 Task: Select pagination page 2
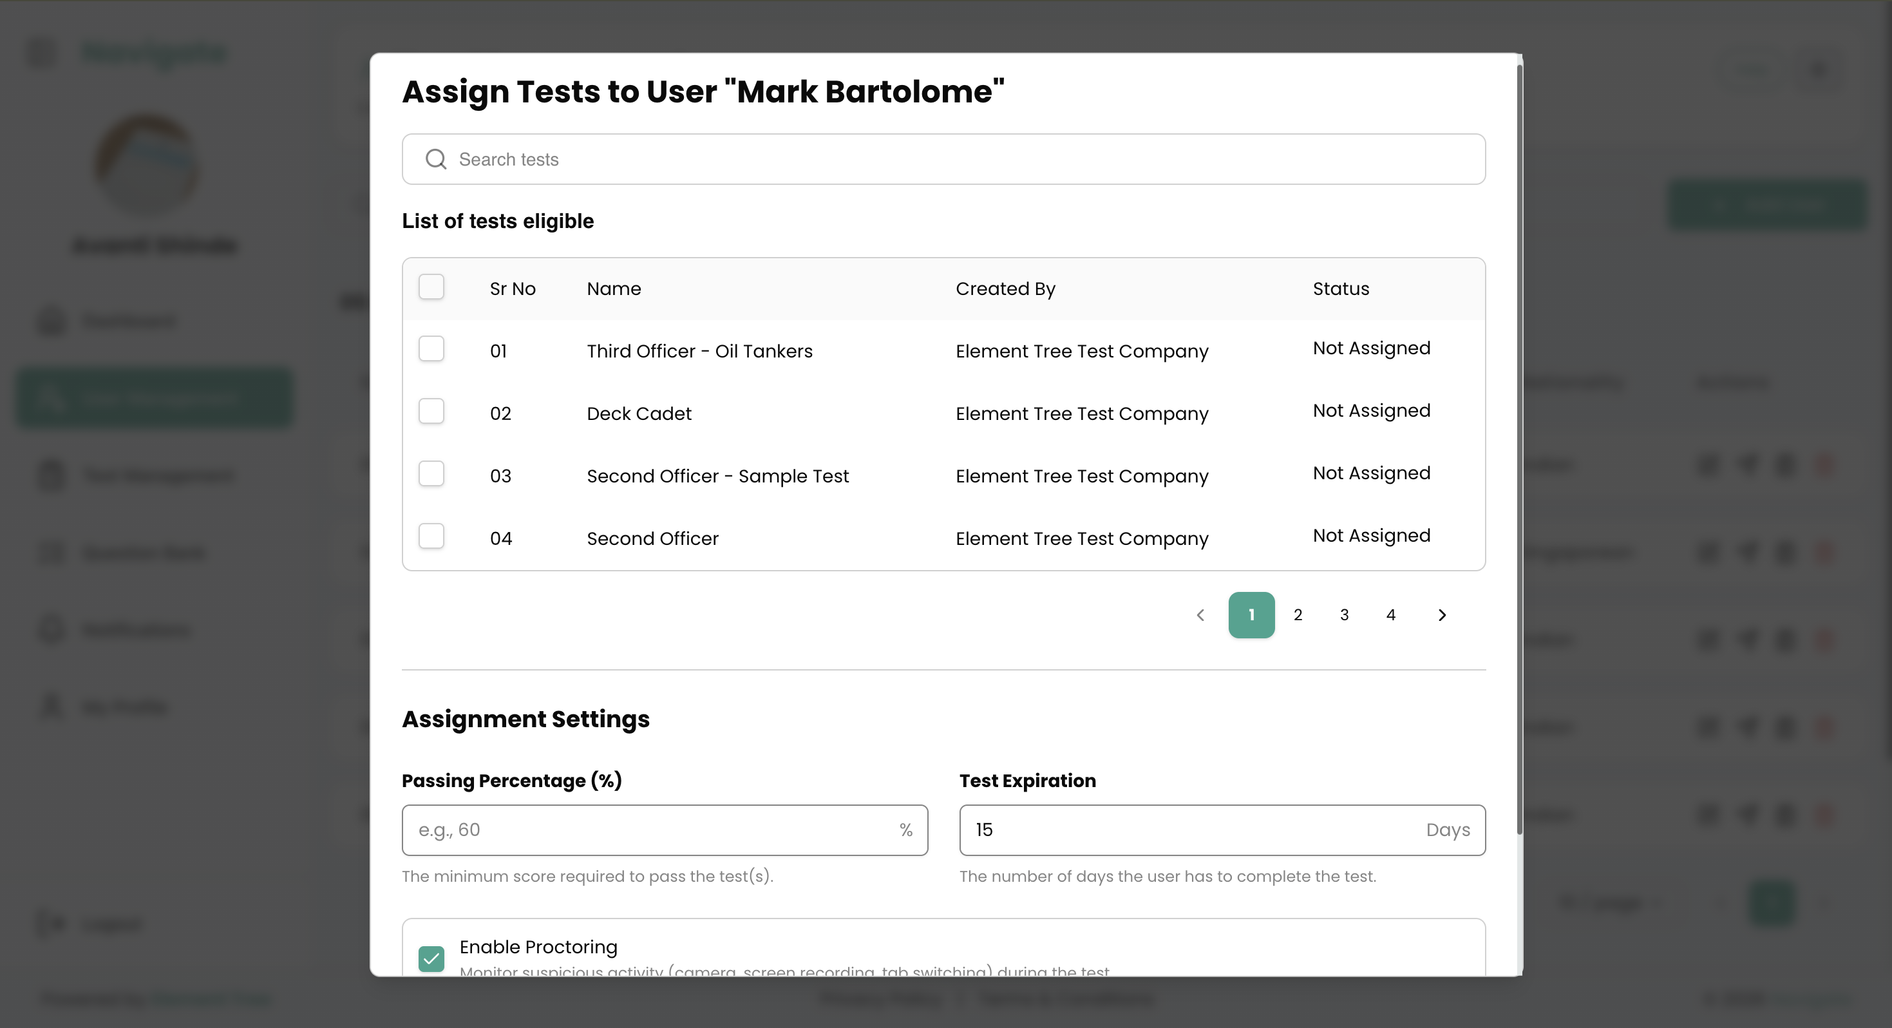1298,614
